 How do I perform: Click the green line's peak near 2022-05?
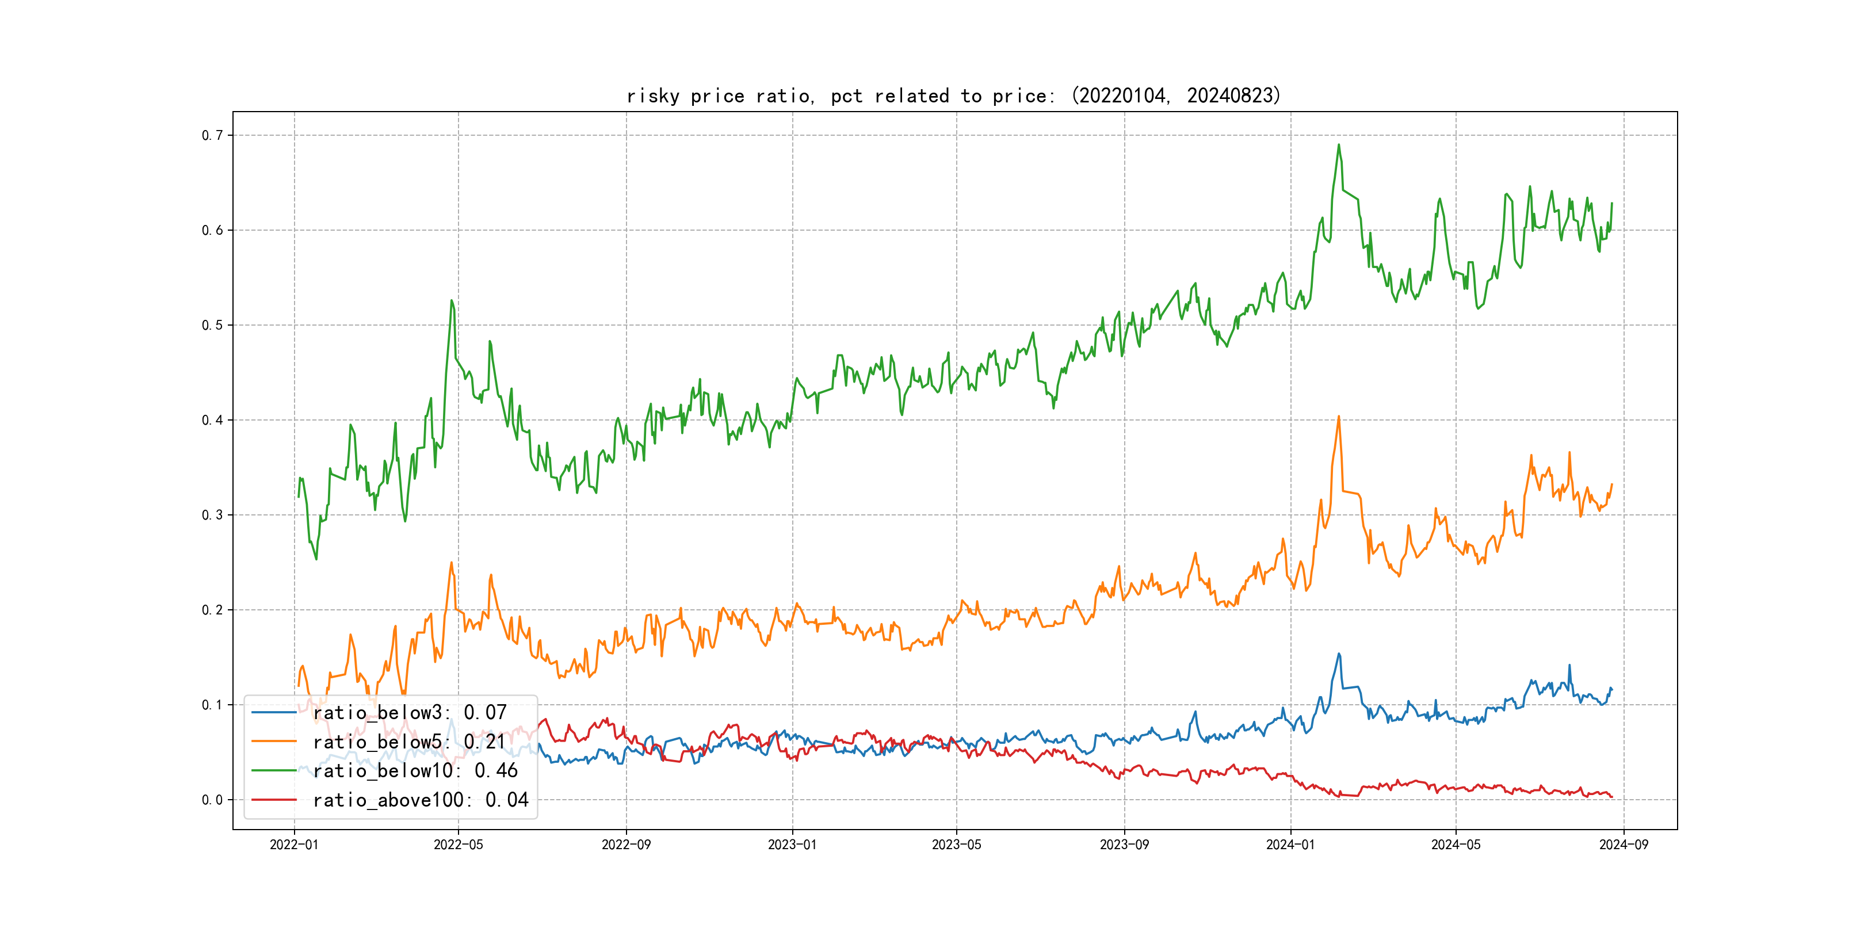tap(452, 301)
